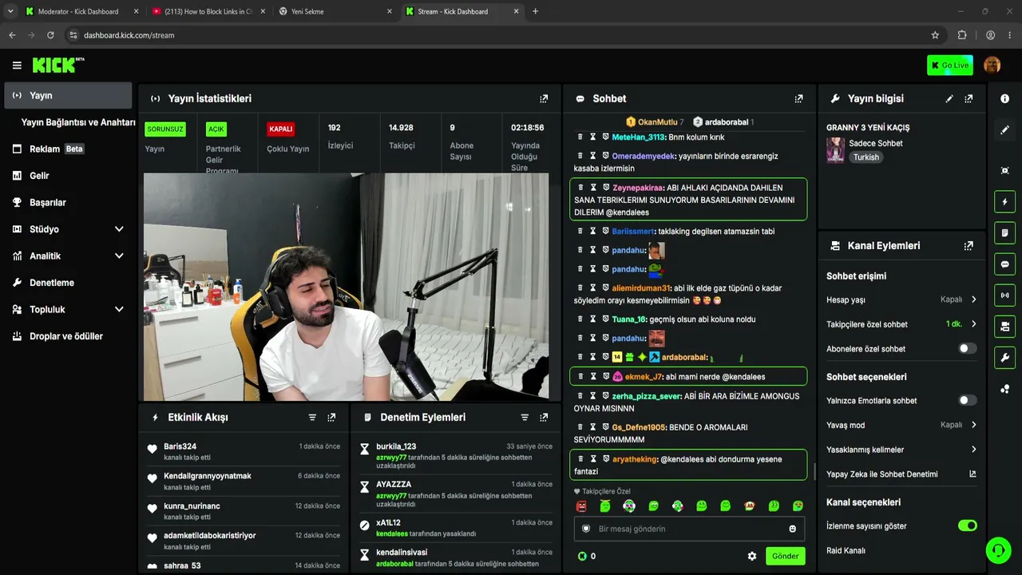
Task: Click username ekmek_J7 in chat
Action: [x=644, y=377]
